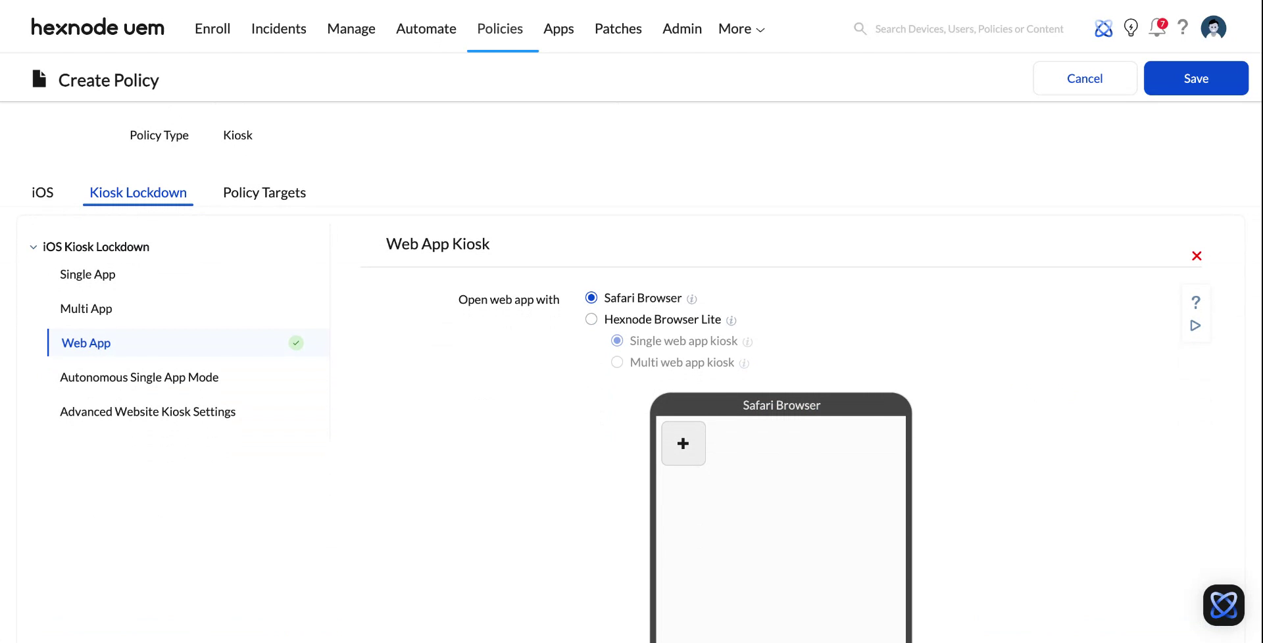Choose Hexnode Browser Lite option

click(x=591, y=319)
